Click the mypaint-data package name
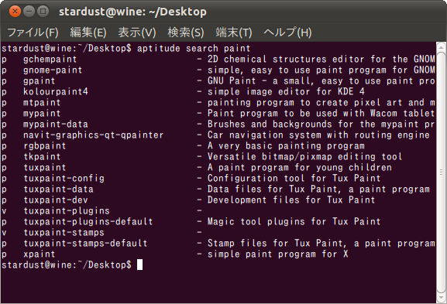 pyautogui.click(x=56, y=125)
